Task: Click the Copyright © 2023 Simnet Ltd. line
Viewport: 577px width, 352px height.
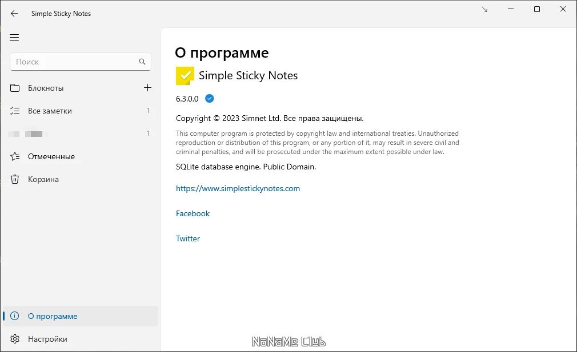Action: point(270,118)
